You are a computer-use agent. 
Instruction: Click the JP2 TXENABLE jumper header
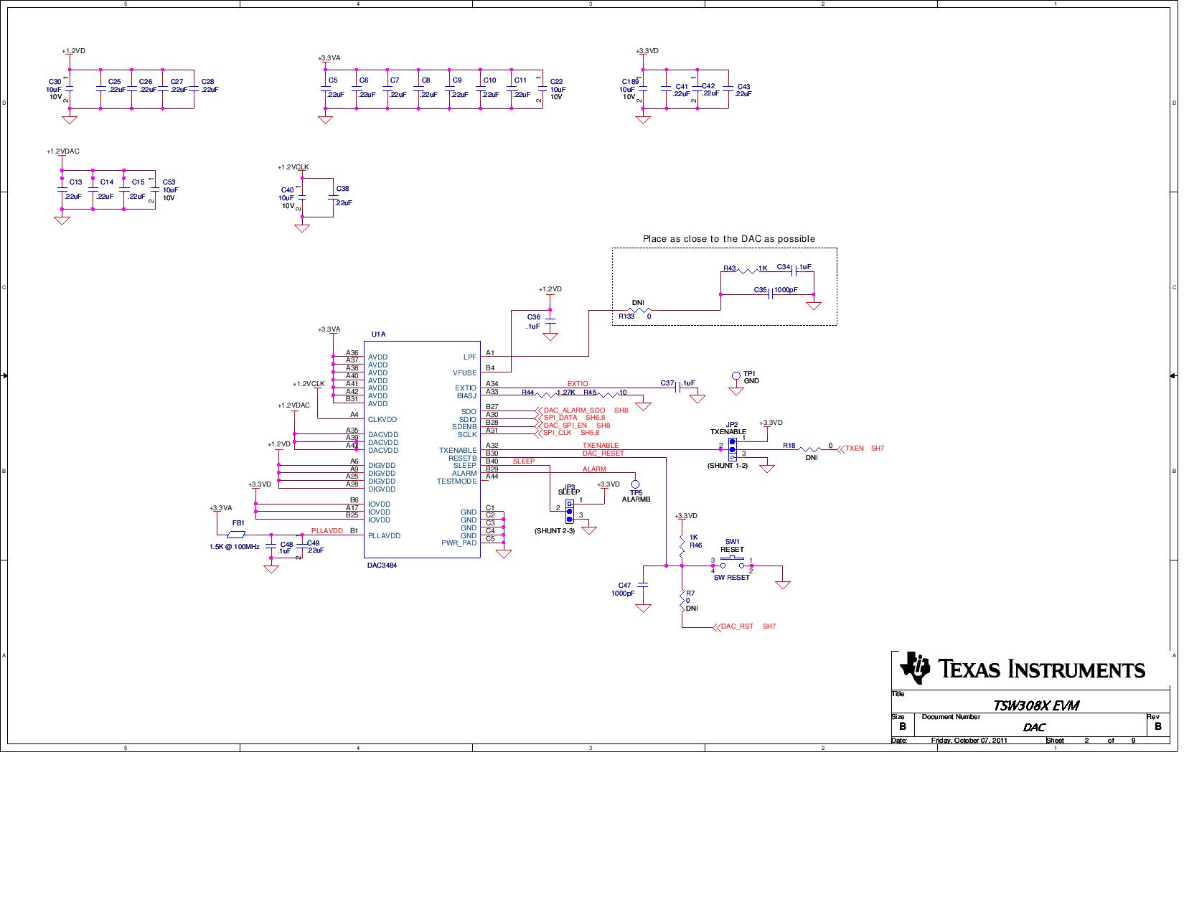[732, 449]
